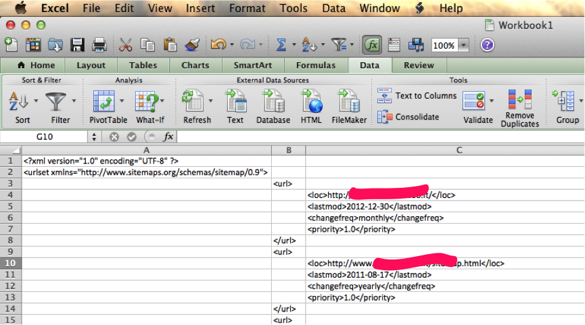Select column B header
Screen dimensions: 585x325
click(289, 150)
